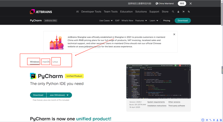
Task: Open the shopping cart icon
Action: coord(184,12)
